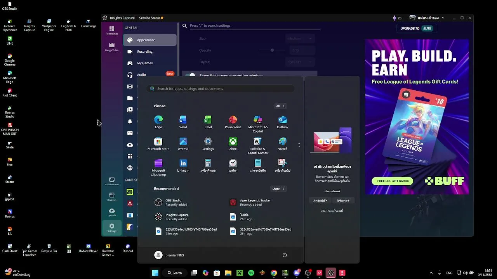Select Android in phone link panel
497x279 pixels.
click(x=320, y=201)
